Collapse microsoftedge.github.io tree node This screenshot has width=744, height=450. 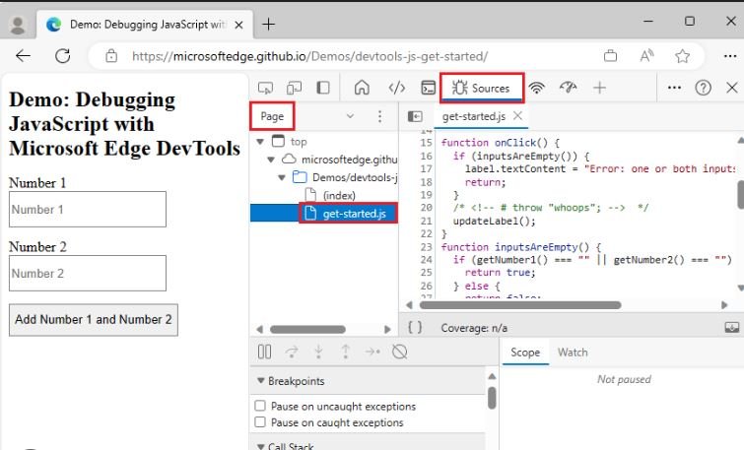click(x=271, y=160)
